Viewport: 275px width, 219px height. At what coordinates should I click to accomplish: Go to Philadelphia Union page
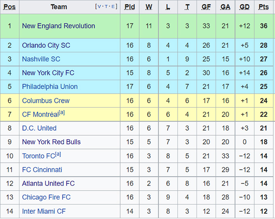click(50, 87)
